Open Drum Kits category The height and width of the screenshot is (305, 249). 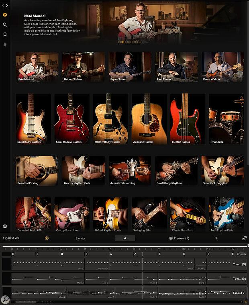coord(227,119)
